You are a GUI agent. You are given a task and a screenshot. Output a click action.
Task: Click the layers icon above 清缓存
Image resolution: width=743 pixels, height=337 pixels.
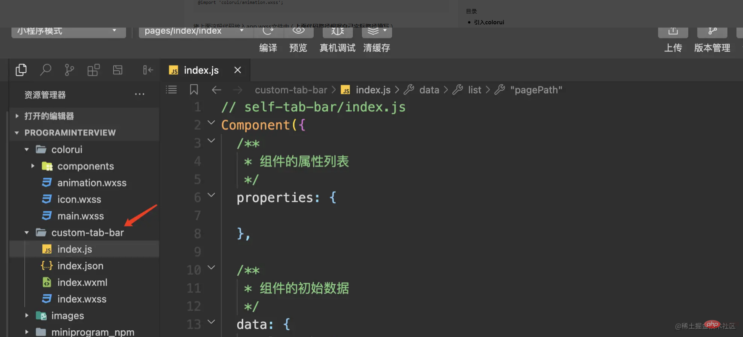[x=373, y=31]
